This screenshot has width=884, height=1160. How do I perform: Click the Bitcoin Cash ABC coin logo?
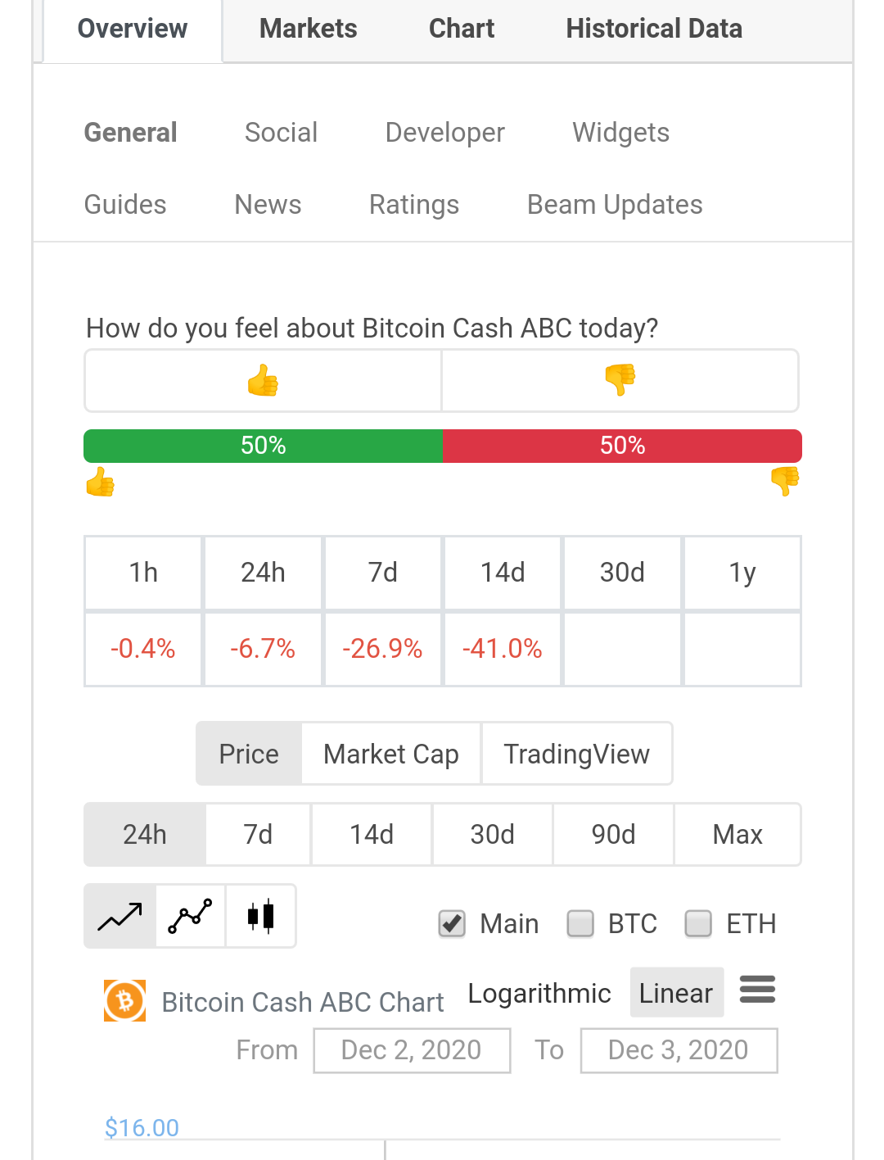coord(124,1001)
